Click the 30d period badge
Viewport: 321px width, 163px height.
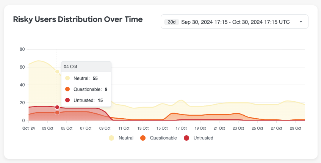172,22
